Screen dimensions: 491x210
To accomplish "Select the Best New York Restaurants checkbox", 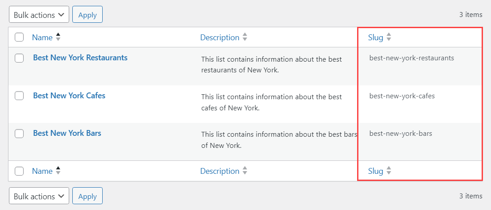I will point(19,58).
